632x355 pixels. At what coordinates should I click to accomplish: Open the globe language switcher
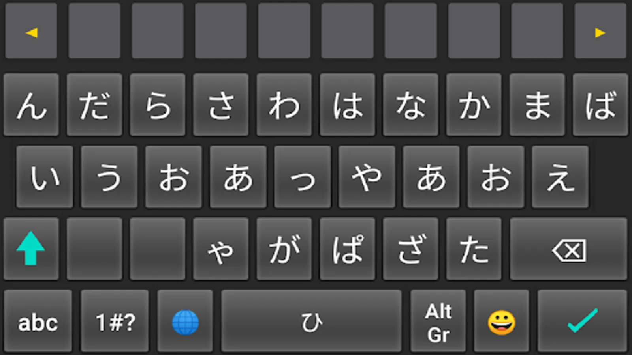185,321
